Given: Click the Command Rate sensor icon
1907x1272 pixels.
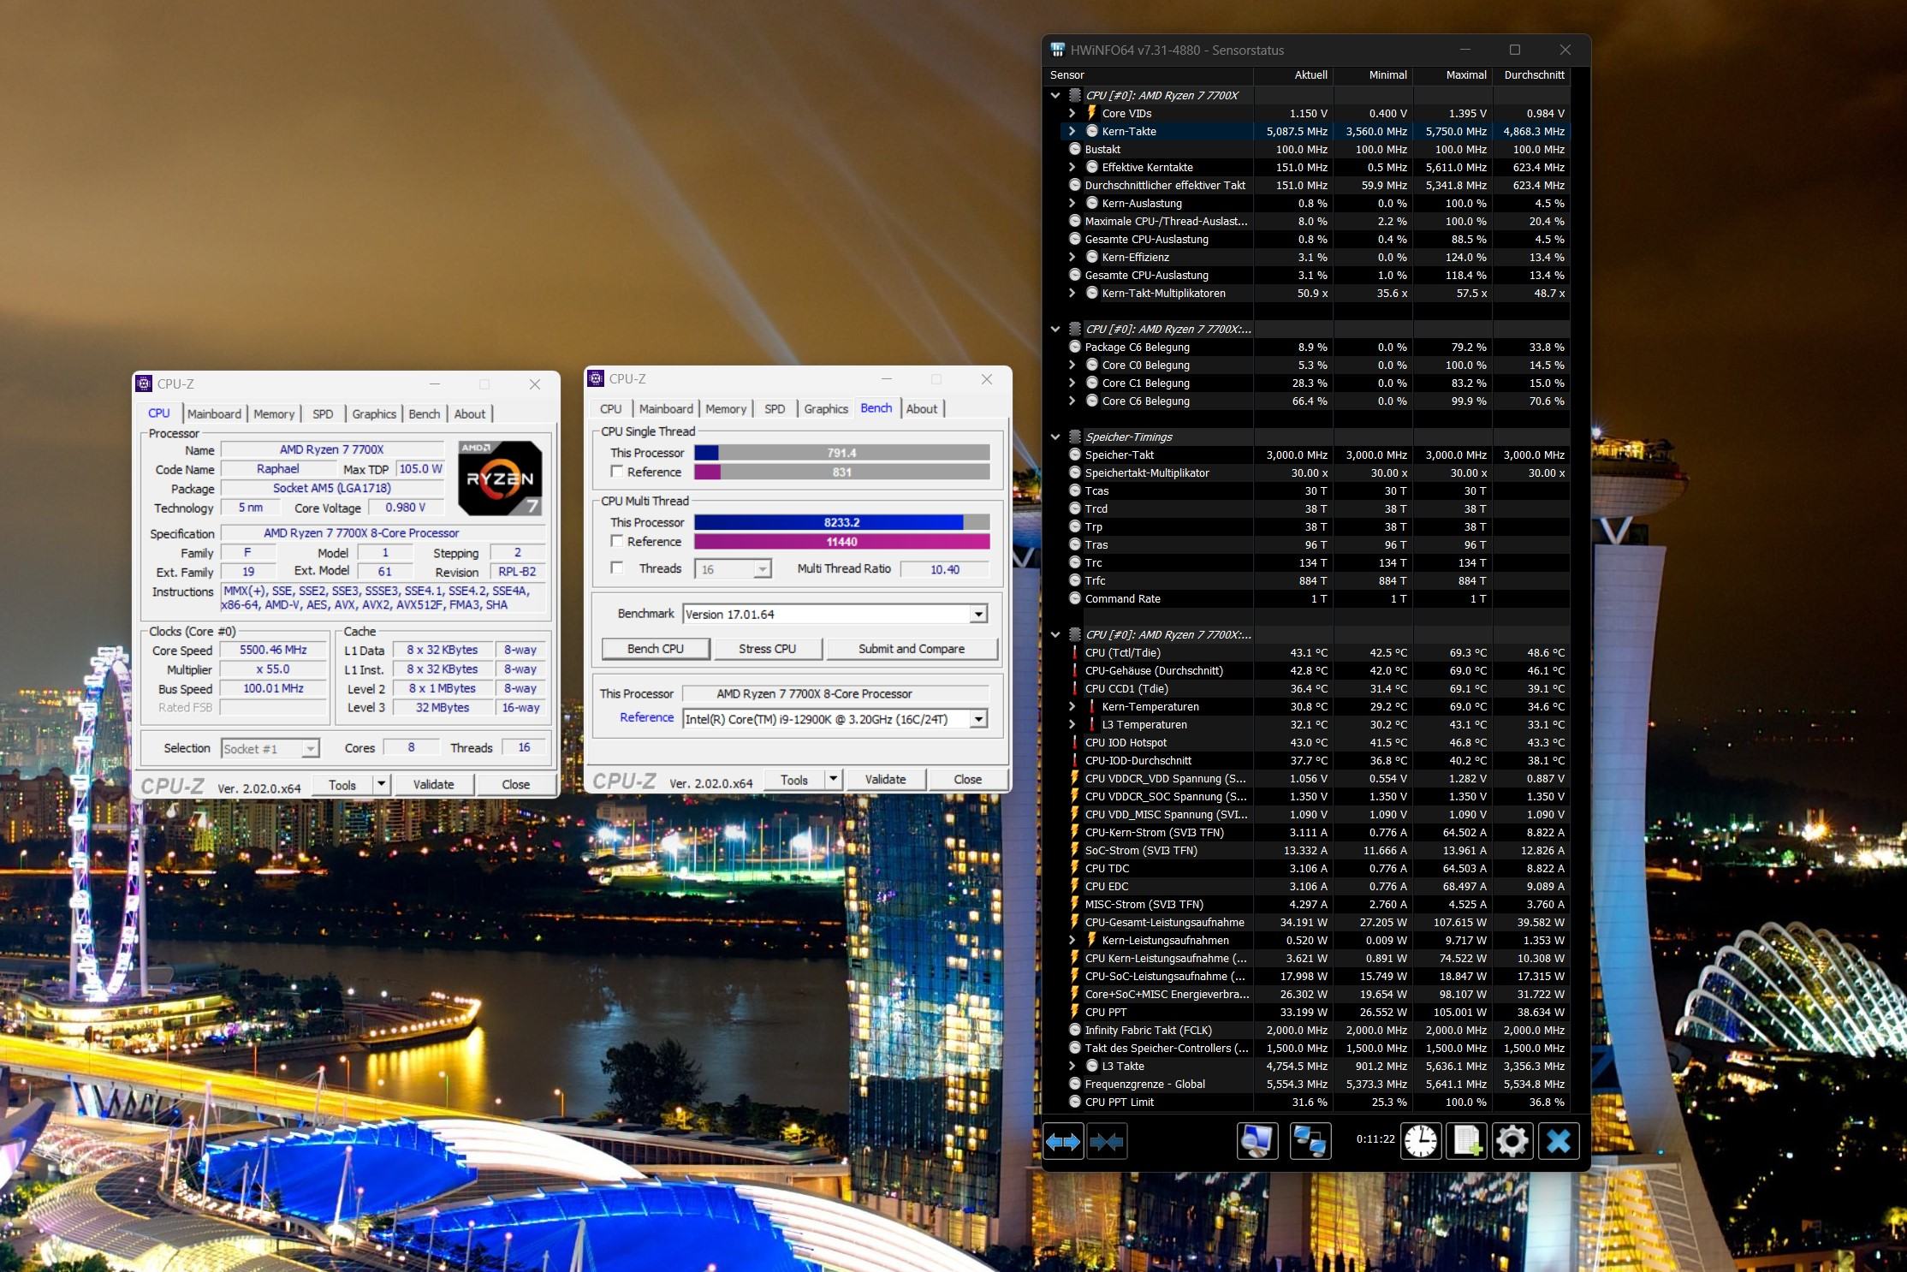Looking at the screenshot, I should pos(1075,598).
